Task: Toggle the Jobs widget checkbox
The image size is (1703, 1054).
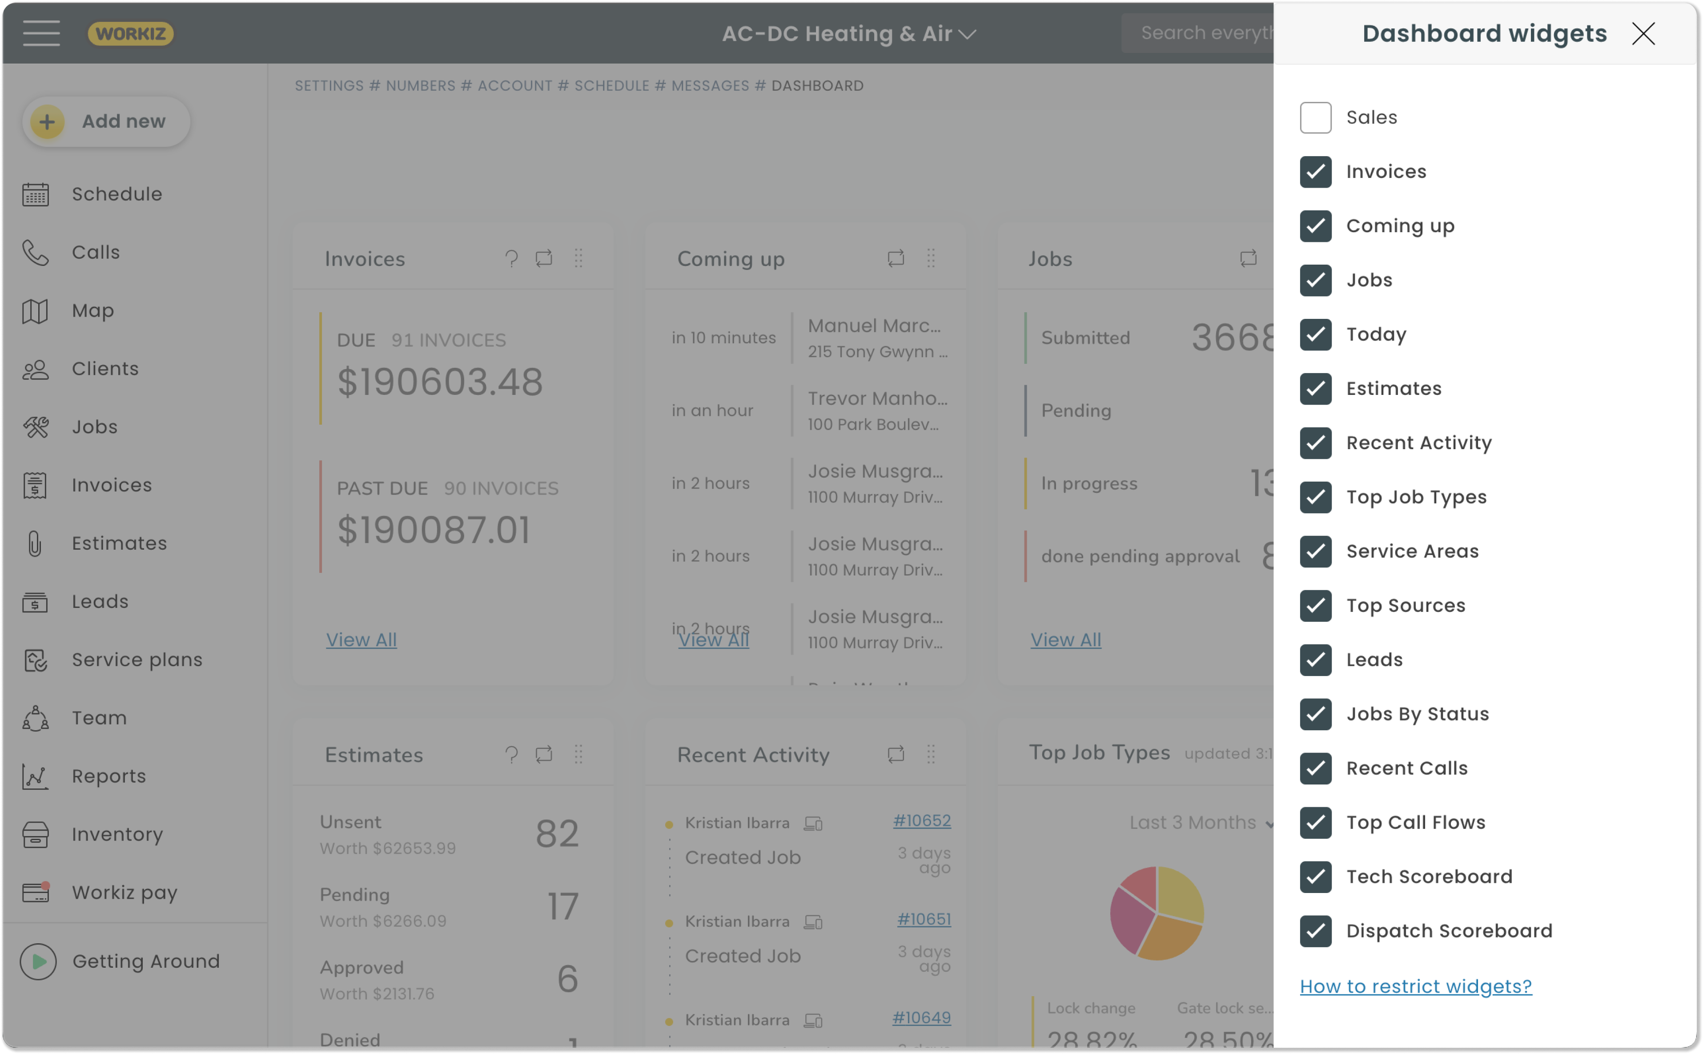Action: tap(1316, 280)
